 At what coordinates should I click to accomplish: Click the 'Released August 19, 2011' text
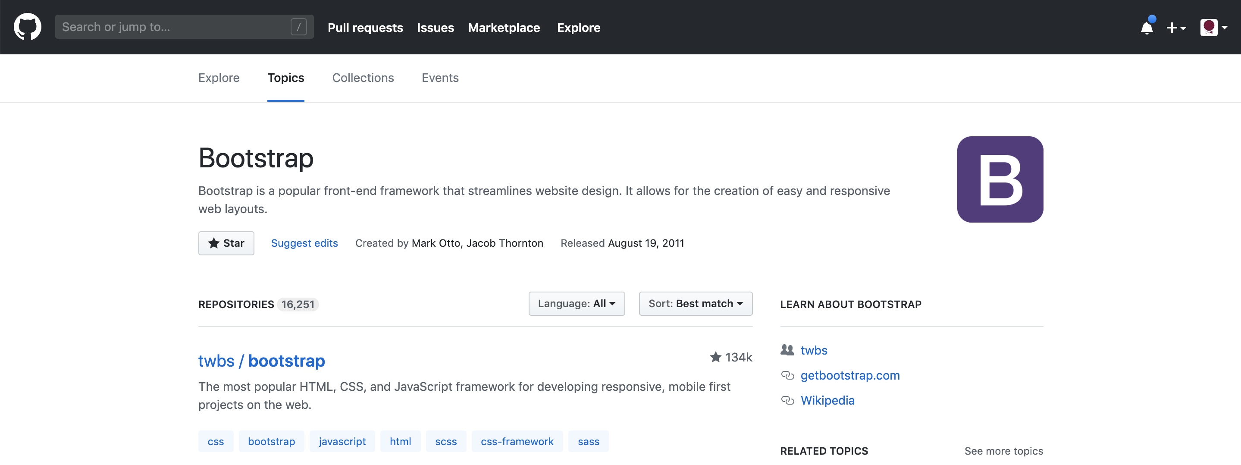622,243
